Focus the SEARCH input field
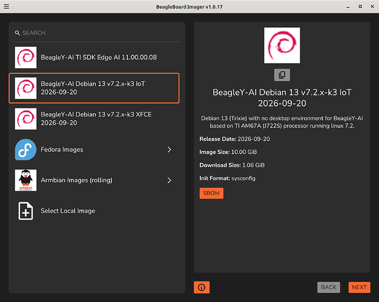Image resolution: width=379 pixels, height=302 pixels. coord(97,33)
